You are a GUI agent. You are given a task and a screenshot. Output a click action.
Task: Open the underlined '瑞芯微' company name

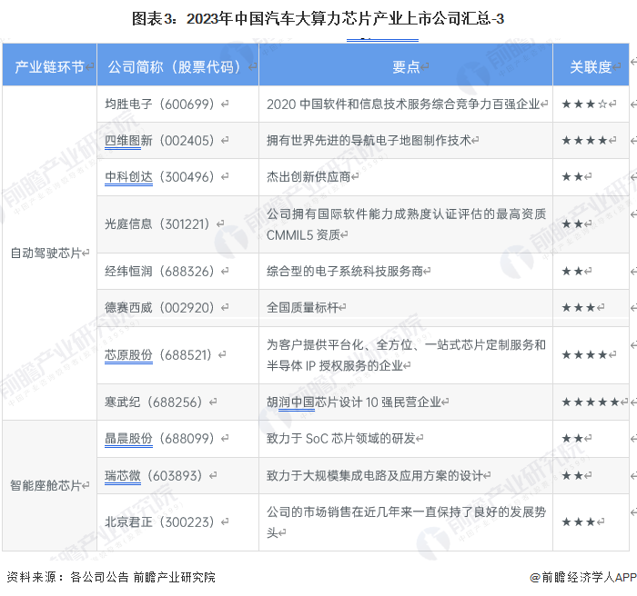(123, 475)
